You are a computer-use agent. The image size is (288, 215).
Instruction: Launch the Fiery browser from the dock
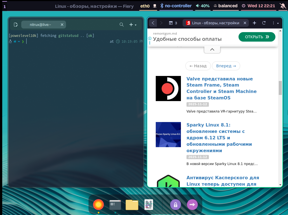pos(98,205)
